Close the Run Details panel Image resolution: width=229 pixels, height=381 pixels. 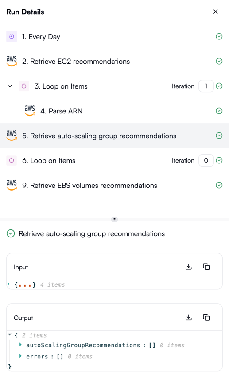tap(215, 12)
